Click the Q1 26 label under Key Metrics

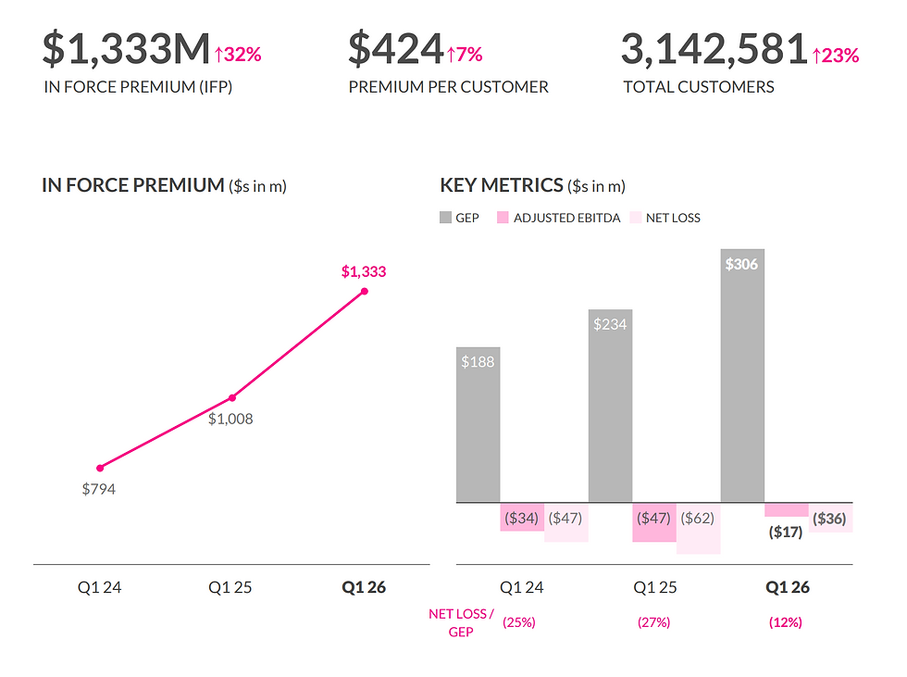coord(788,587)
